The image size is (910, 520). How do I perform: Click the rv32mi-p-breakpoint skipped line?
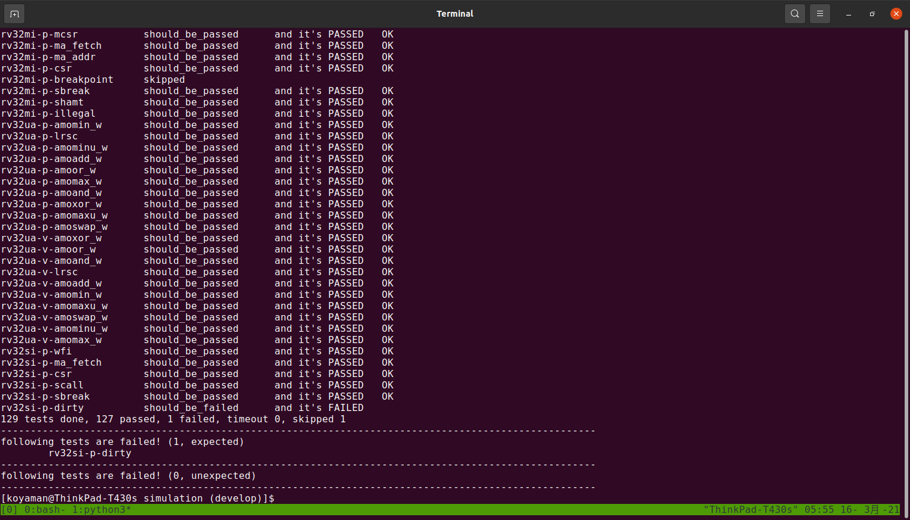pos(92,80)
